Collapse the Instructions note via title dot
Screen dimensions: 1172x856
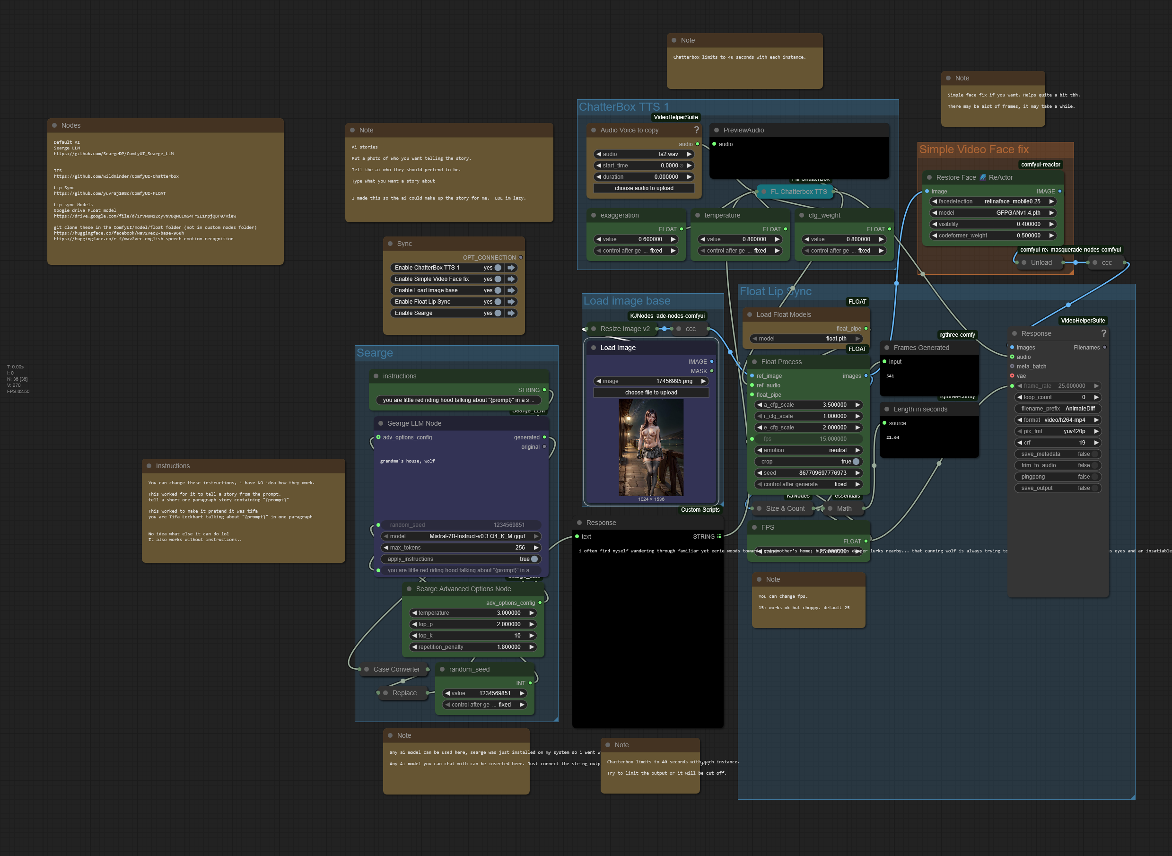coord(149,466)
